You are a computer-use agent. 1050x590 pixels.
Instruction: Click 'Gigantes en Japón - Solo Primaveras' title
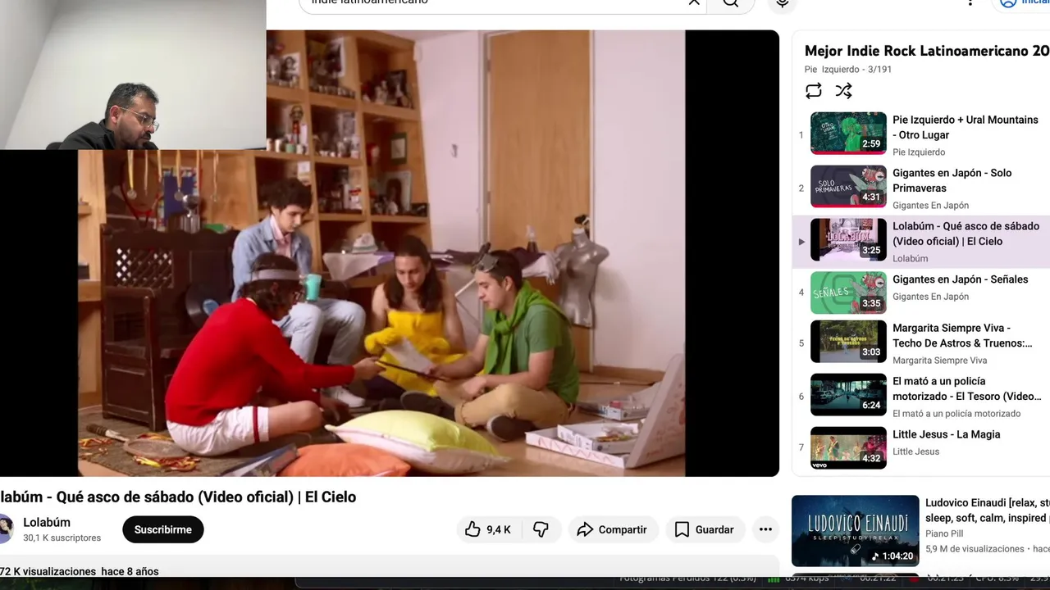click(952, 180)
